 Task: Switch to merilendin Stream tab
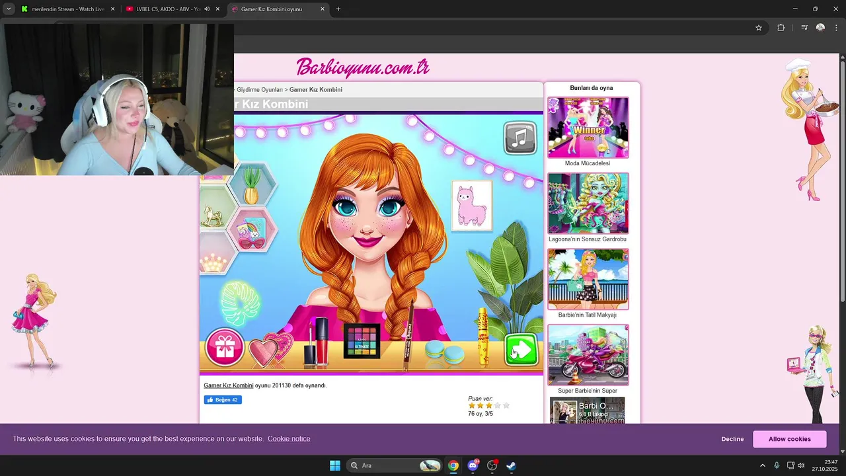click(67, 9)
